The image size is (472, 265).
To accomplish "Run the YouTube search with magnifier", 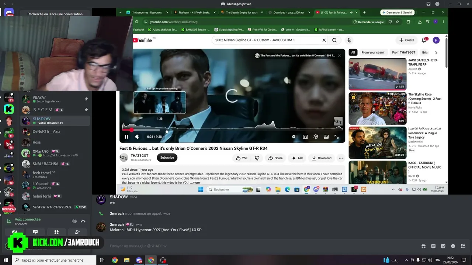I will 334,40.
